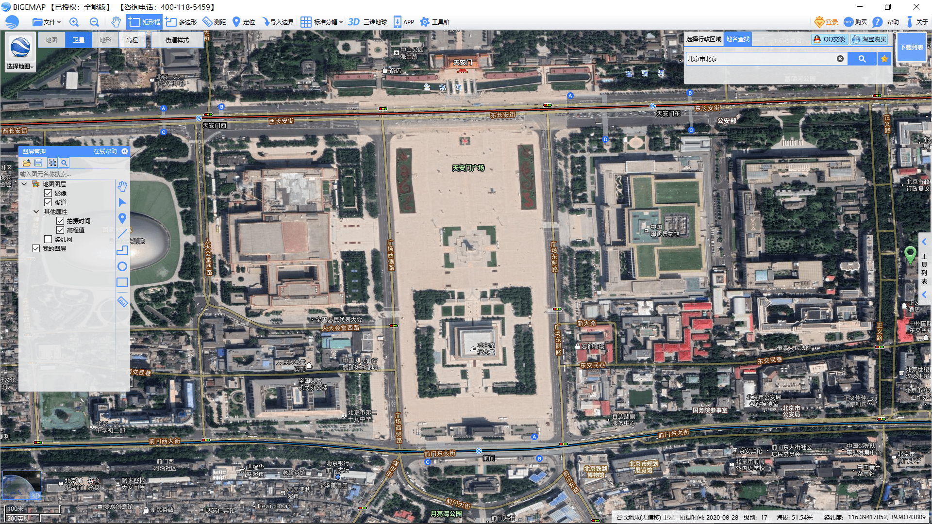The image size is (932, 524).
Task: Click the open folder icon in layer panel
Action: pos(26,163)
